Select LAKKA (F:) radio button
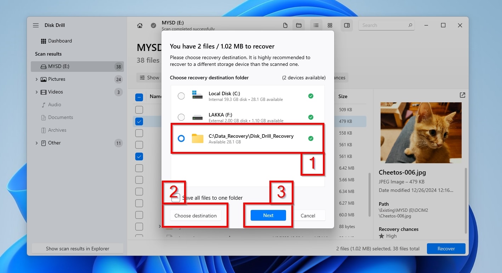 tap(181, 117)
